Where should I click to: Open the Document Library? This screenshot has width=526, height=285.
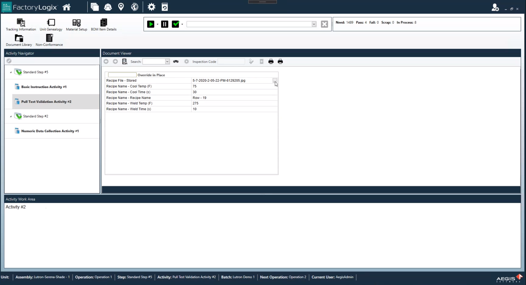(x=19, y=40)
